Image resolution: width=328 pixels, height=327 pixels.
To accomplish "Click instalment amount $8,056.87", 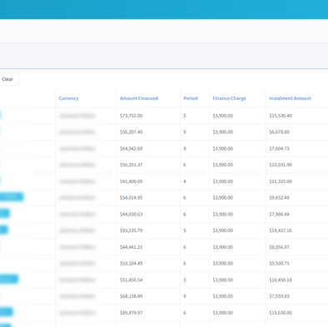I will coord(279,247).
